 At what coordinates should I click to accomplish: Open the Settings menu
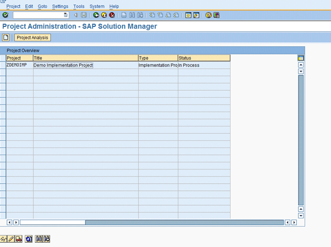pyautogui.click(x=60, y=6)
